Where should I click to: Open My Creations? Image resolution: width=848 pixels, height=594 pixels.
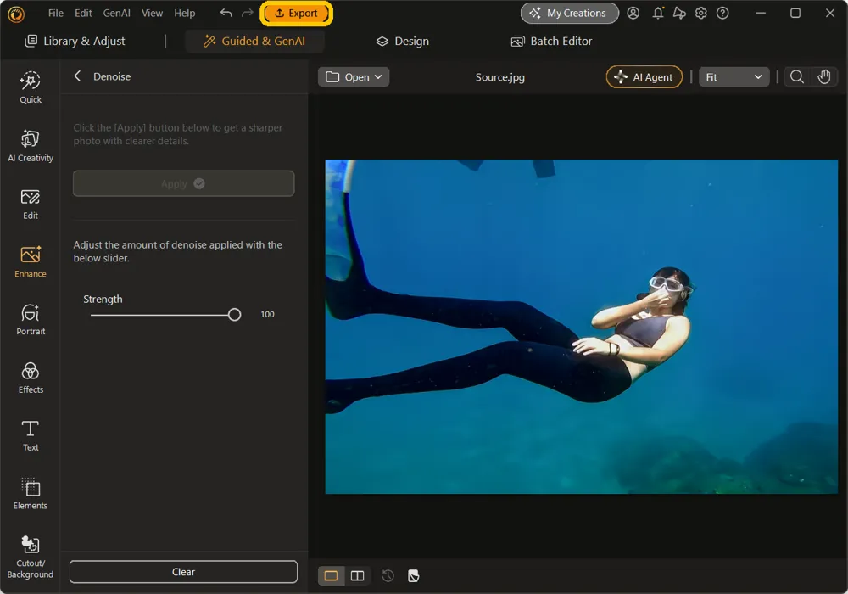[x=570, y=13]
